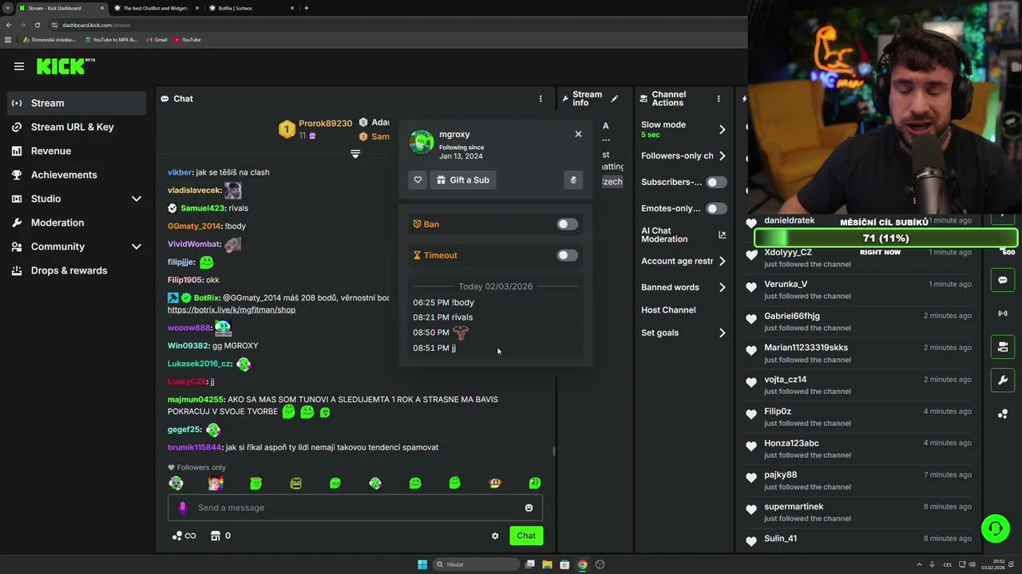Expand Account age restriction settings
The width and height of the screenshot is (1022, 574).
[722, 261]
